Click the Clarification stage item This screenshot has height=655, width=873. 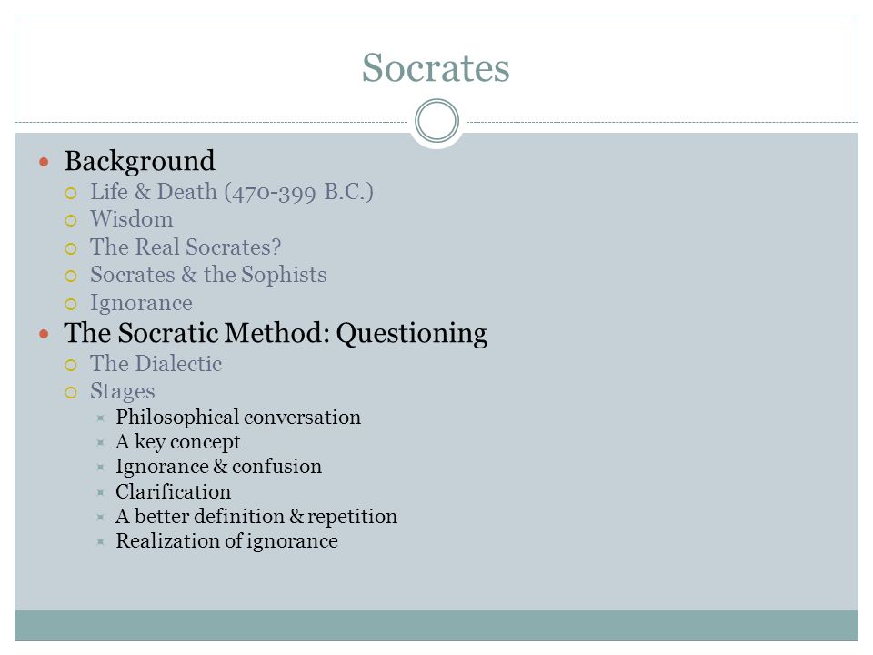pos(173,492)
